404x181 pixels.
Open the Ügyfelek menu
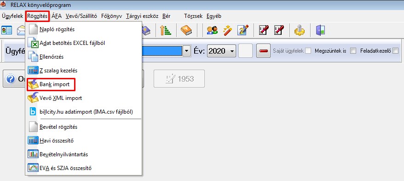tap(12, 16)
